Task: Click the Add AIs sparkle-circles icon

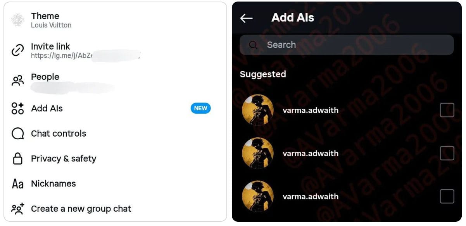Action: [18, 108]
